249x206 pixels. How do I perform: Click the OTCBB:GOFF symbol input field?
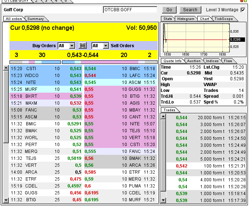point(130,10)
